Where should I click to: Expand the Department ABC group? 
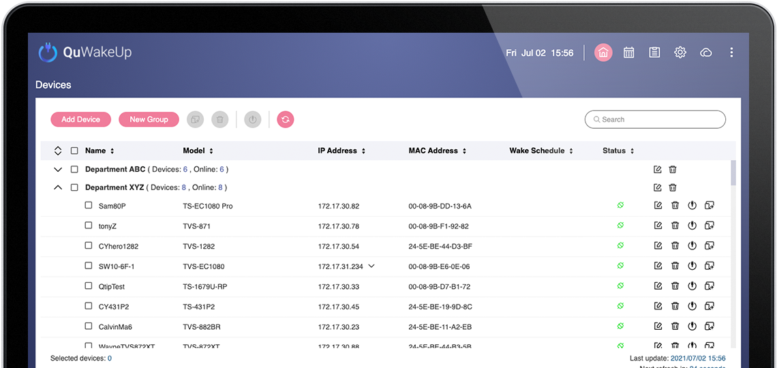click(58, 170)
